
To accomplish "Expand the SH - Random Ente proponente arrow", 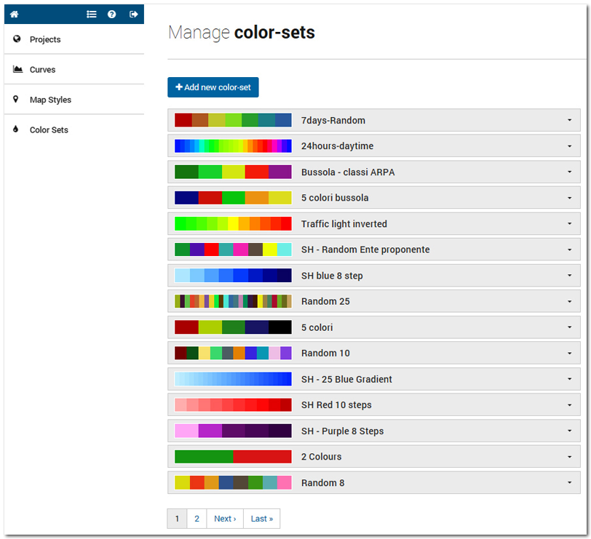I will 569,249.
